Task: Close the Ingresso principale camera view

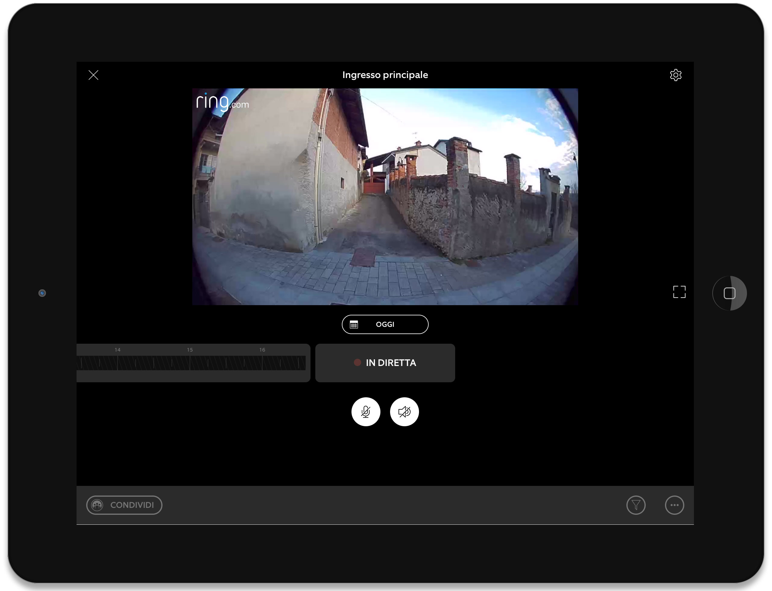Action: point(93,75)
